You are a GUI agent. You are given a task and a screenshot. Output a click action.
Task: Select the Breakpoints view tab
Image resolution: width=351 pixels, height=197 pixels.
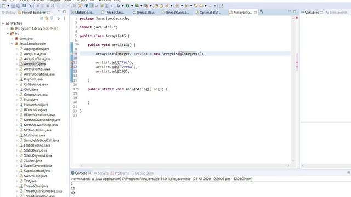pyautogui.click(x=336, y=13)
